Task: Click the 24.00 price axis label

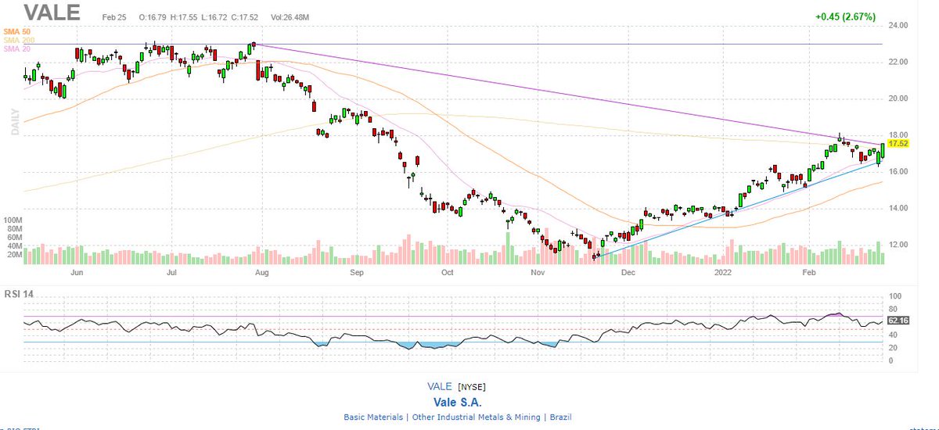Action: click(899, 26)
